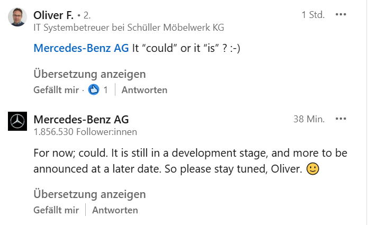Viewport: 370px width, 225px height.
Task: Show translation of Oliver's comment
Action: pyautogui.click(x=89, y=74)
